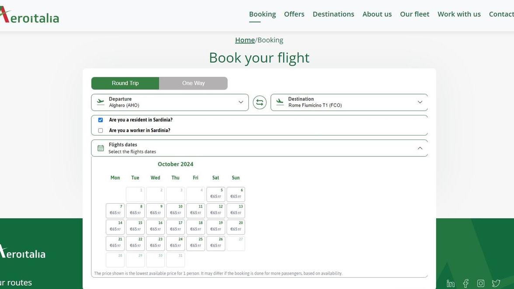Image resolution: width=514 pixels, height=289 pixels.
Task: Pick October 12 on the calendar
Action: coord(216,211)
